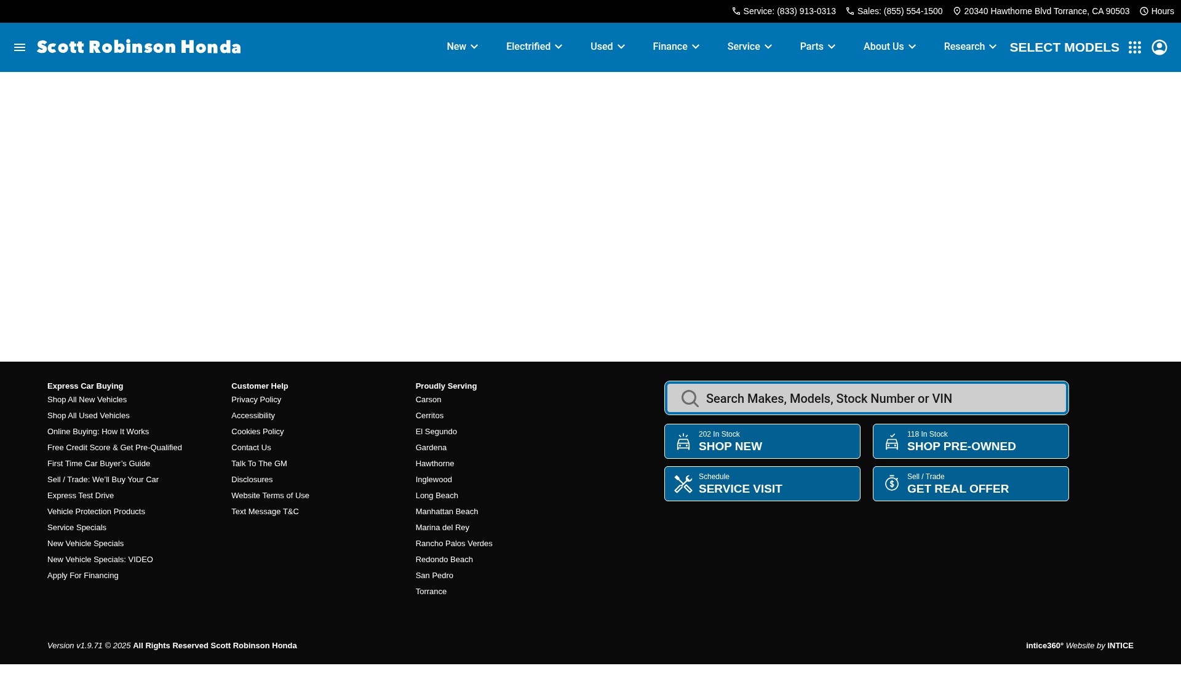Open the Rancho Palos Verdes link
Image resolution: width=1181 pixels, height=679 pixels.
454,544
